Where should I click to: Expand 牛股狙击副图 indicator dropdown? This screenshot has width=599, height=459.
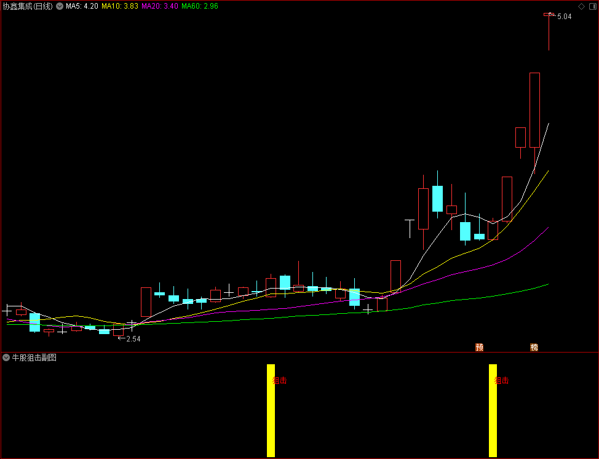pos(6,357)
